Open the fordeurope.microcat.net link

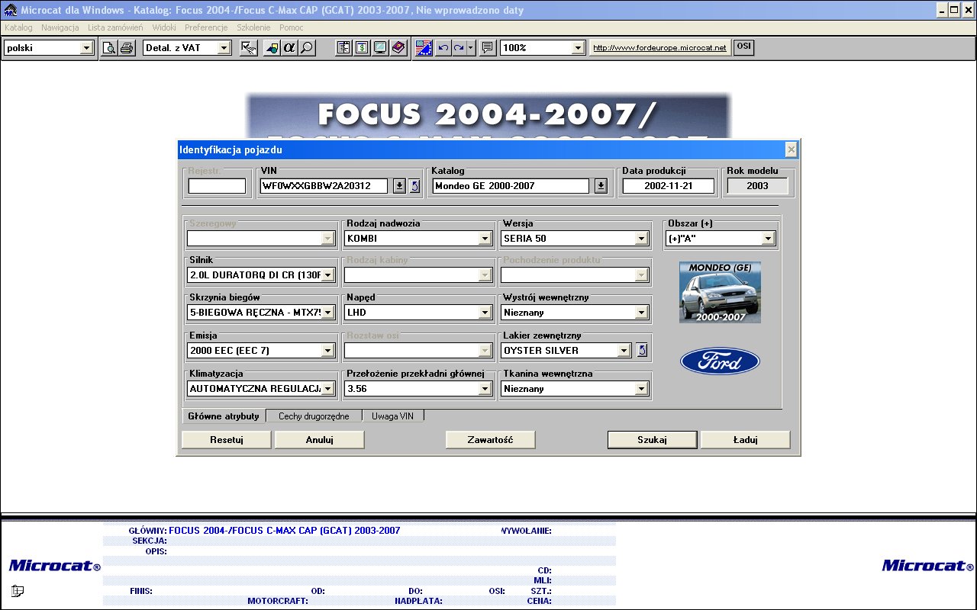point(659,48)
